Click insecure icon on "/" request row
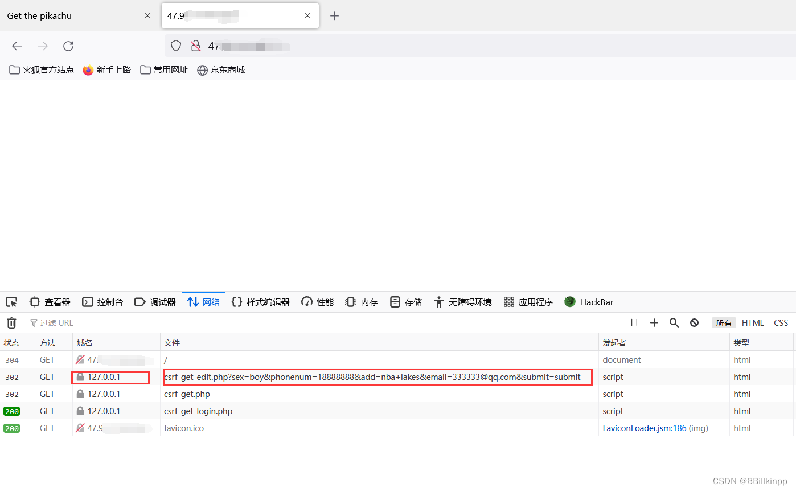 (x=80, y=360)
